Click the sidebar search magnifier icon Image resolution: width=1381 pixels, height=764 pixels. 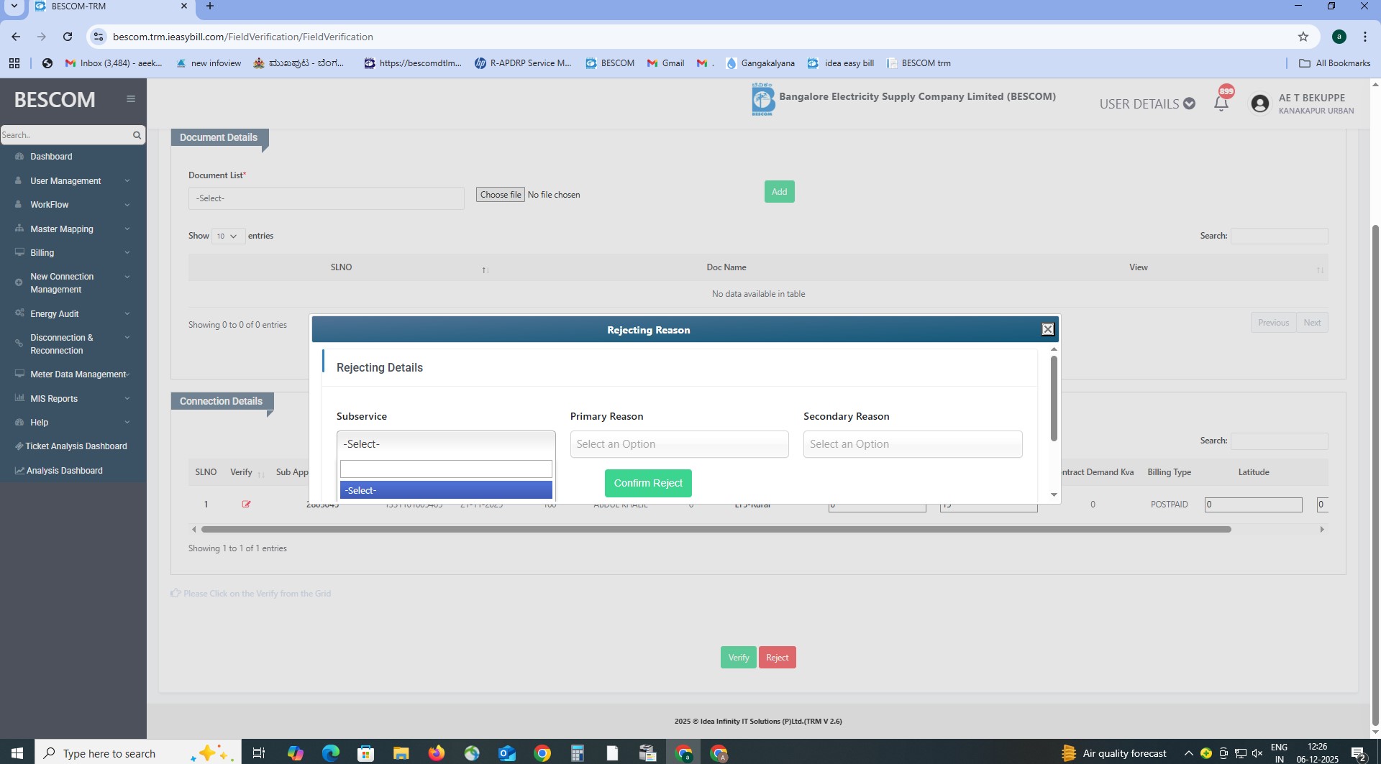click(x=137, y=135)
